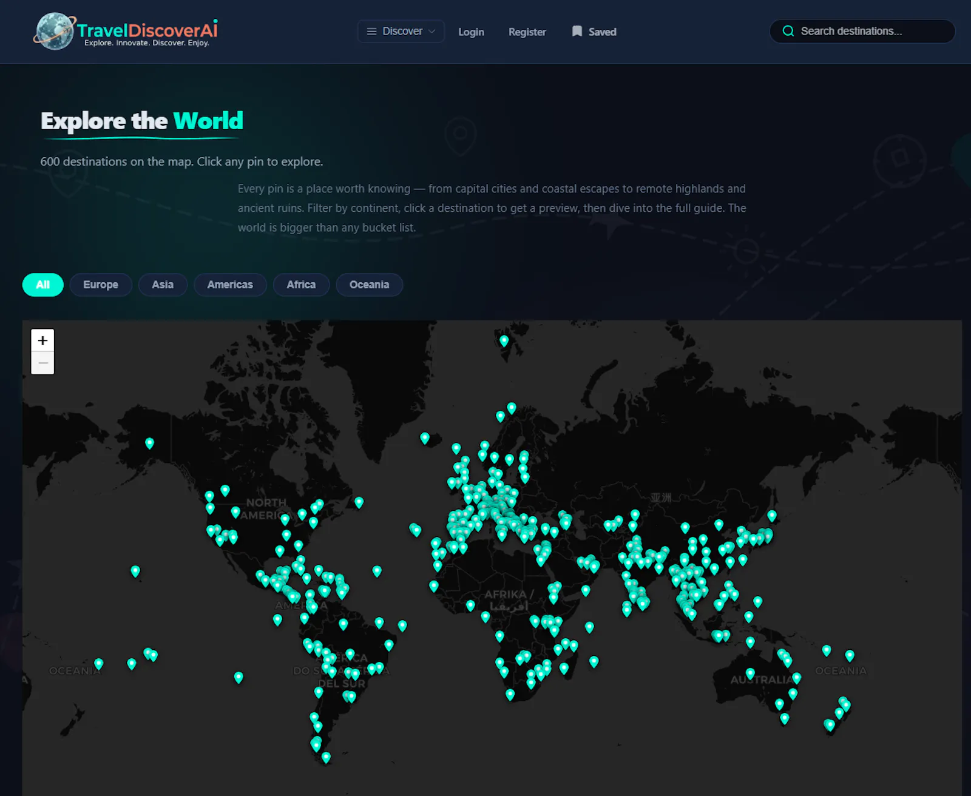The image size is (971, 796).
Task: Select the All continent filter
Action: coord(43,285)
